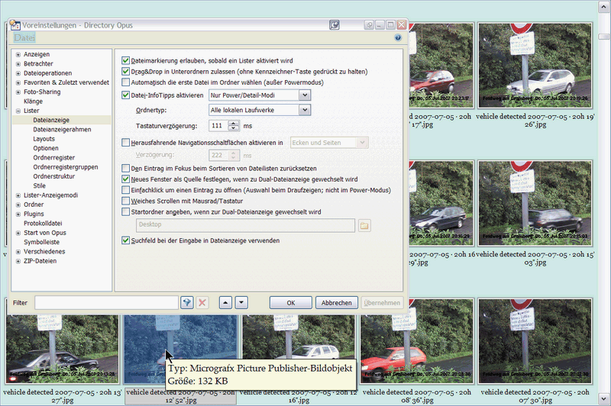The width and height of the screenshot is (611, 406).
Task: Select thumbnail vehicle detected 20h 07' 30".jpg
Action: (x=535, y=341)
